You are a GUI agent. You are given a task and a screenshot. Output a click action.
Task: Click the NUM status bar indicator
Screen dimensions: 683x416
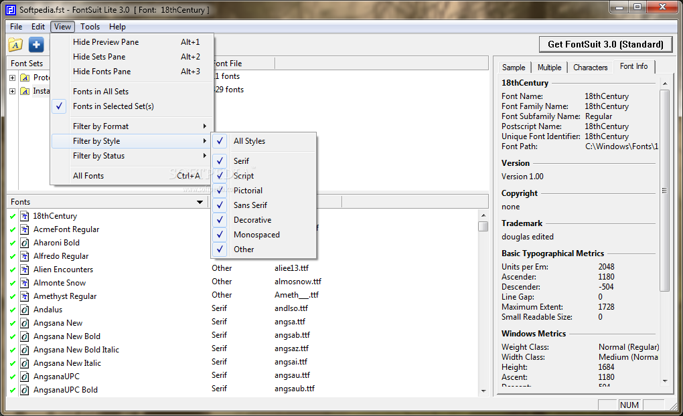tap(629, 405)
